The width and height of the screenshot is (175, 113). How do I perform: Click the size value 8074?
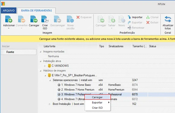point(135,85)
